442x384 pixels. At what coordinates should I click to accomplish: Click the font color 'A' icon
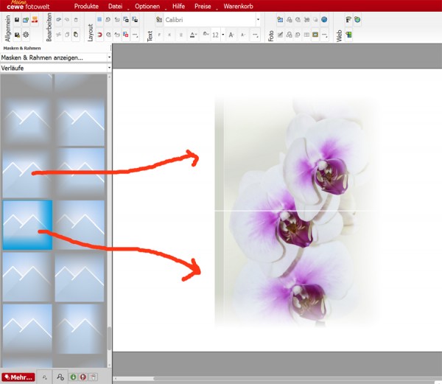click(192, 35)
